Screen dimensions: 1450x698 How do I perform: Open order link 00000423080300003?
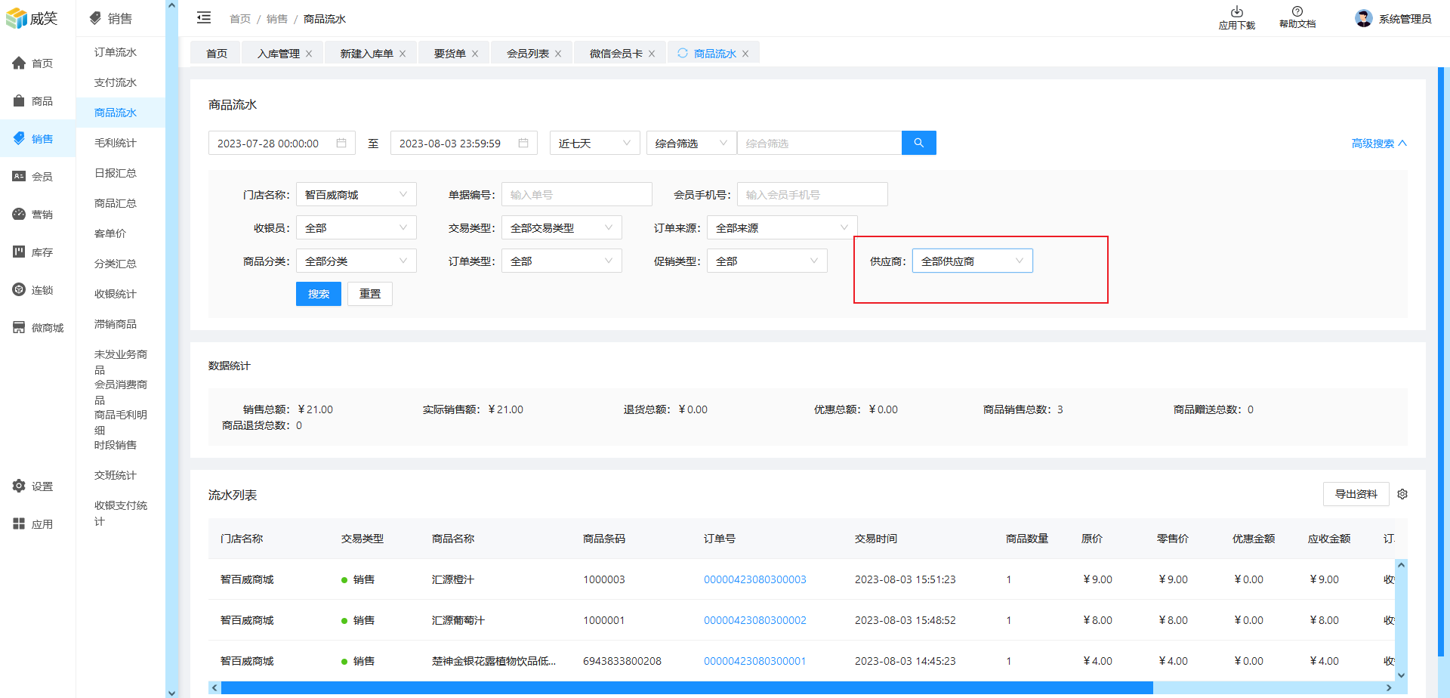(754, 579)
